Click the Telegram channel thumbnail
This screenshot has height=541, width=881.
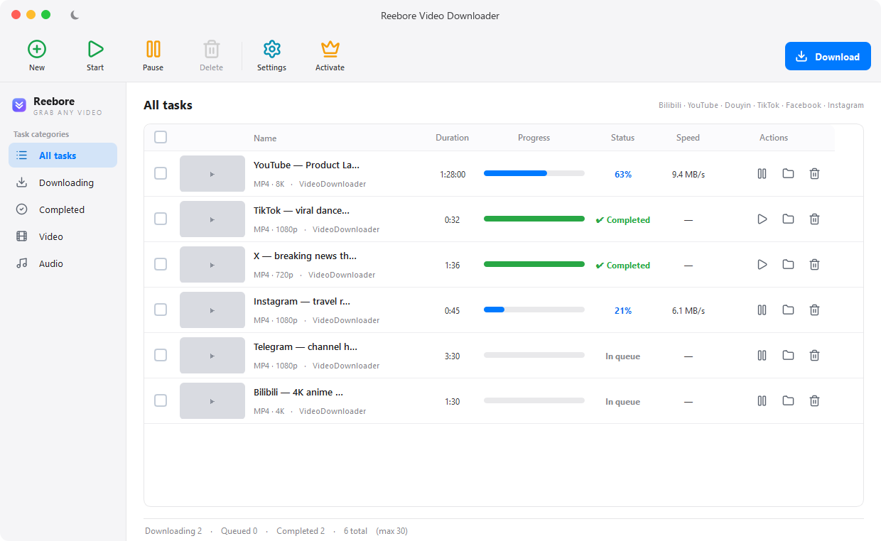coord(212,356)
